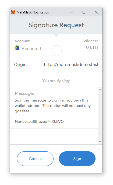
Task: Click the You are signing label
Action: 56,81
